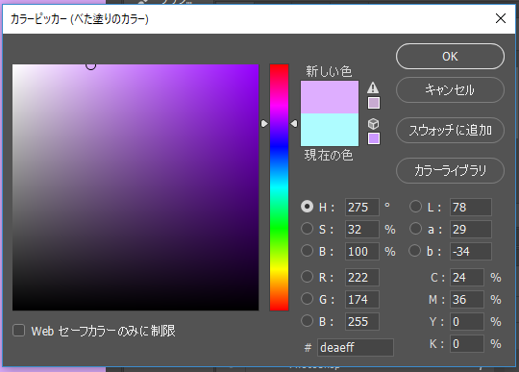Confirm the color with the OK button
The width and height of the screenshot is (519, 372).
(450, 57)
